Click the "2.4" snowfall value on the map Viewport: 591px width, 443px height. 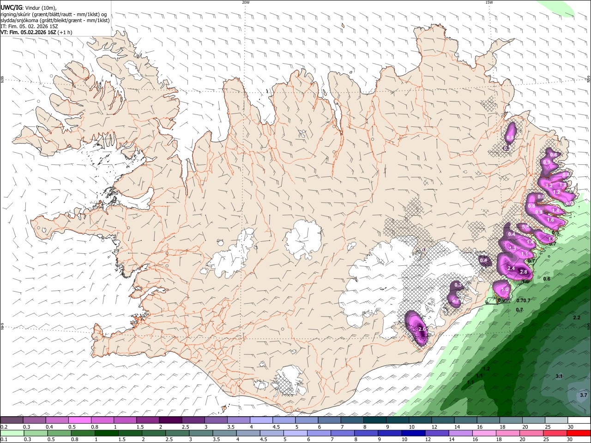511,268
